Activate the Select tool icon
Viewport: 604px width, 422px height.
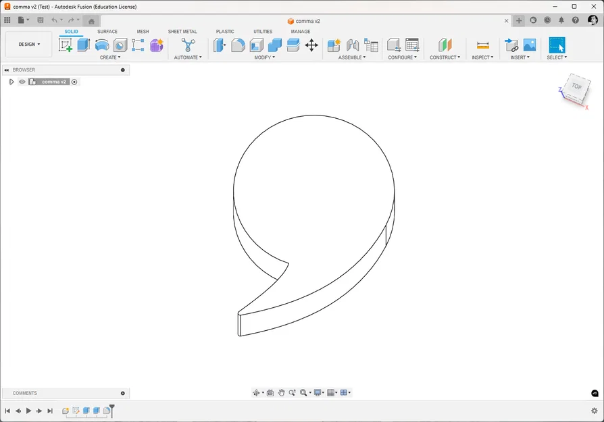557,45
